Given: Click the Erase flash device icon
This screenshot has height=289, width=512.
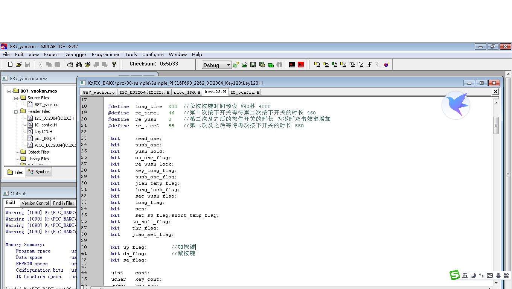Looking at the screenshot, I should [x=352, y=65].
